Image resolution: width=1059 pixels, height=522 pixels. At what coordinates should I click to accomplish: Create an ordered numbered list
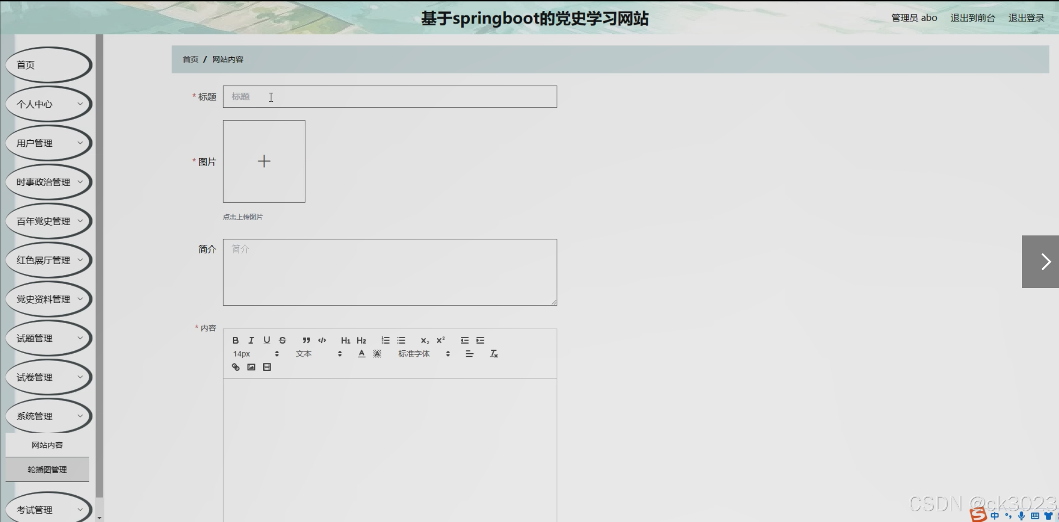coord(385,340)
